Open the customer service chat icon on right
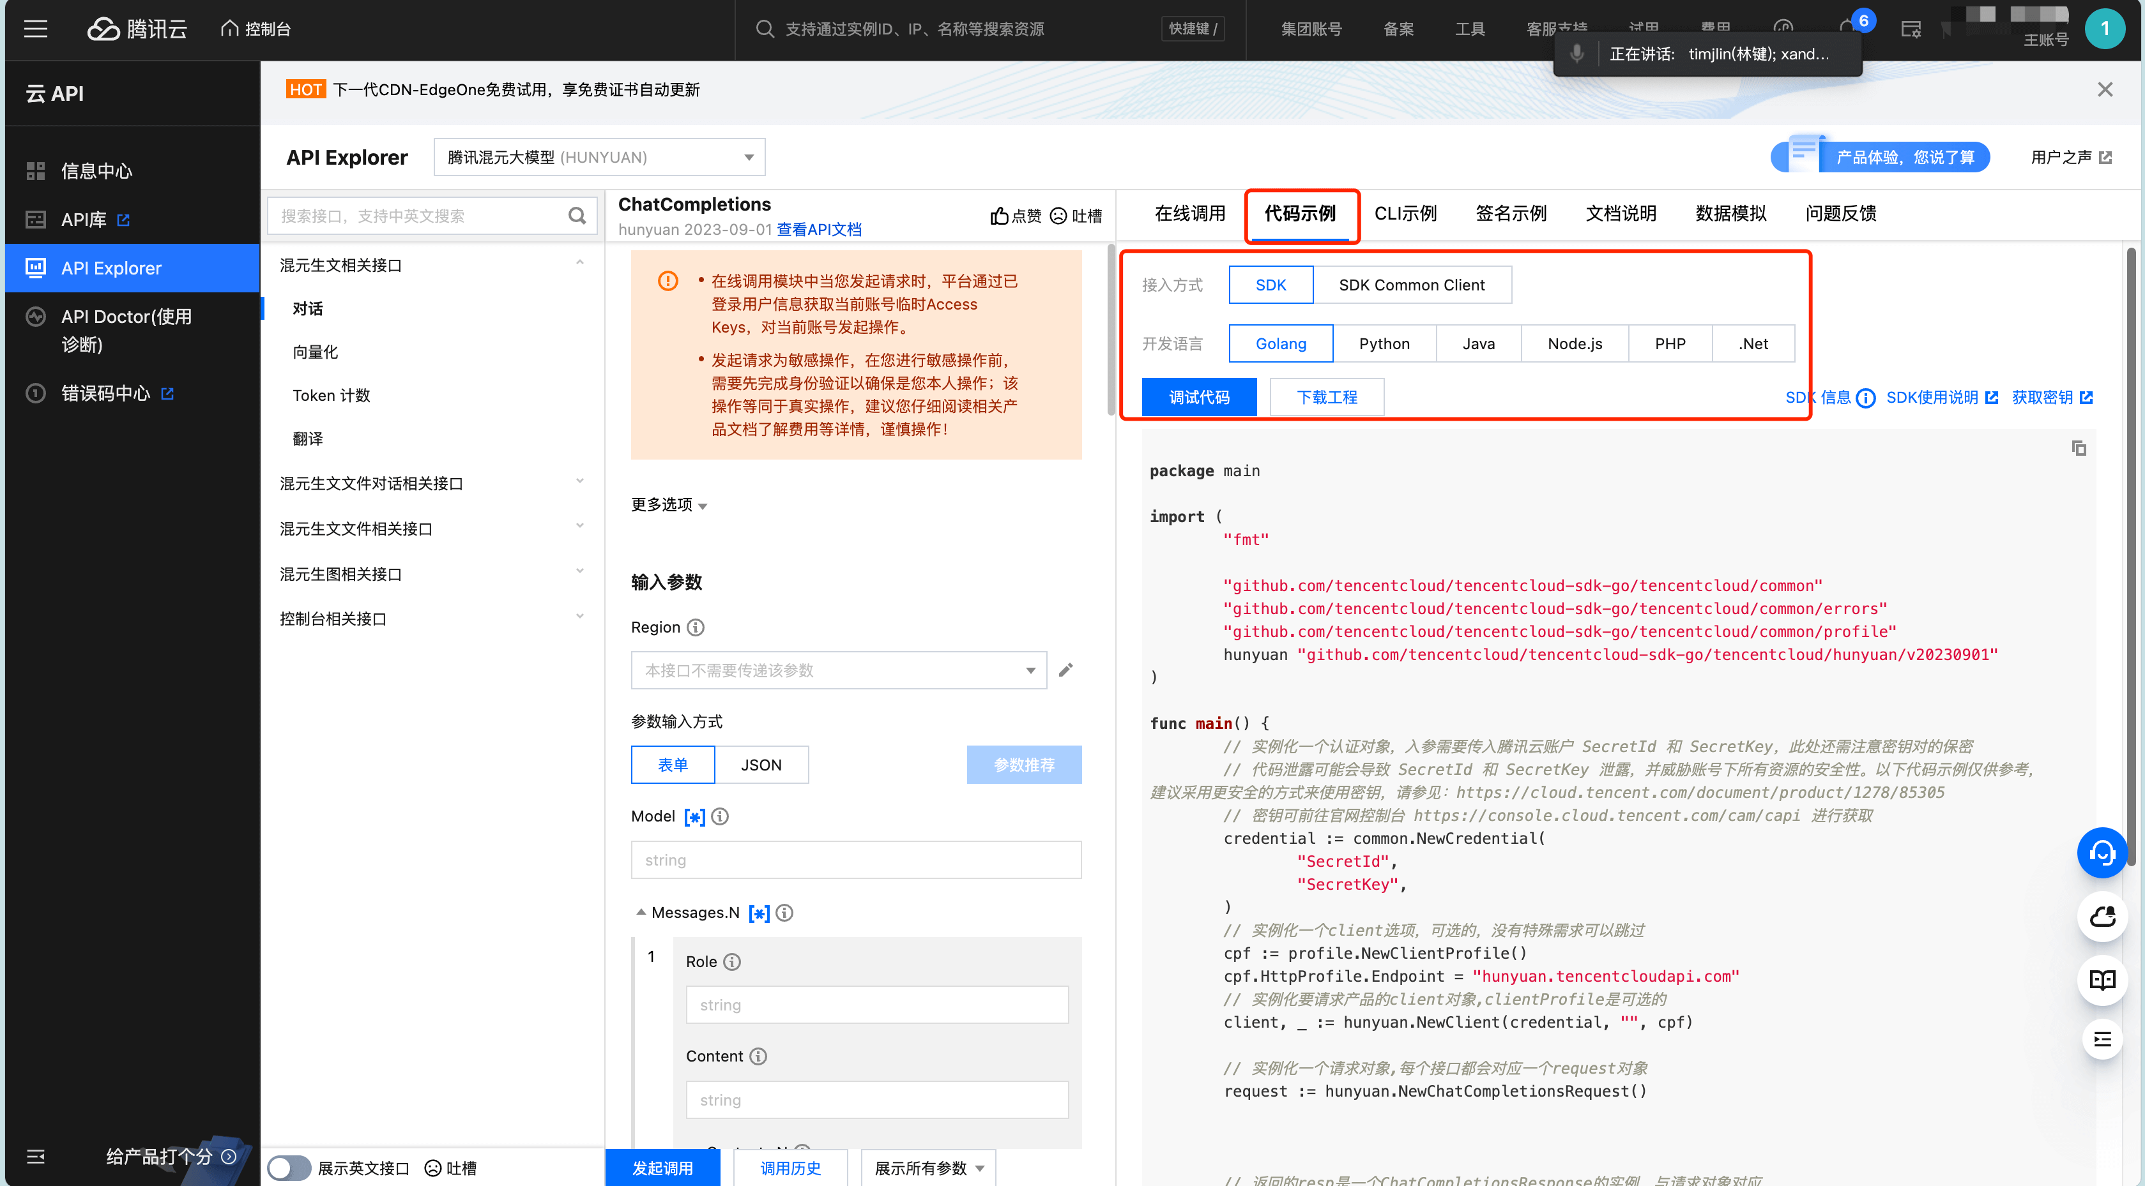The height and width of the screenshot is (1186, 2145). 2102,853
